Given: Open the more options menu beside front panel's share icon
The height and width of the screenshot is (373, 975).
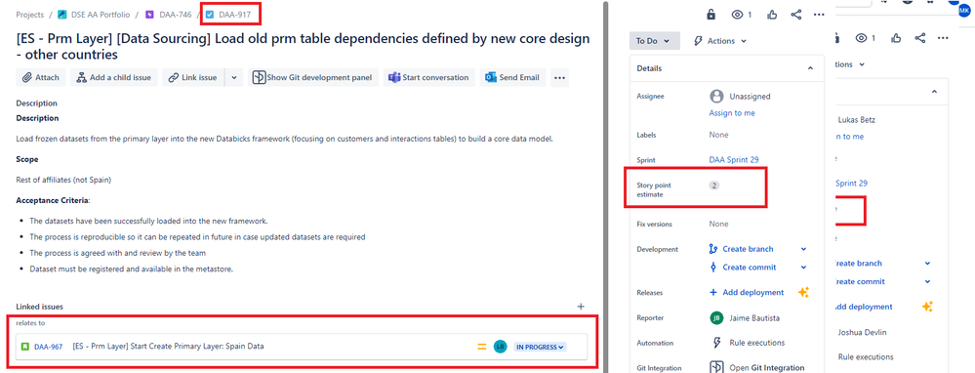Looking at the screenshot, I should 819,15.
